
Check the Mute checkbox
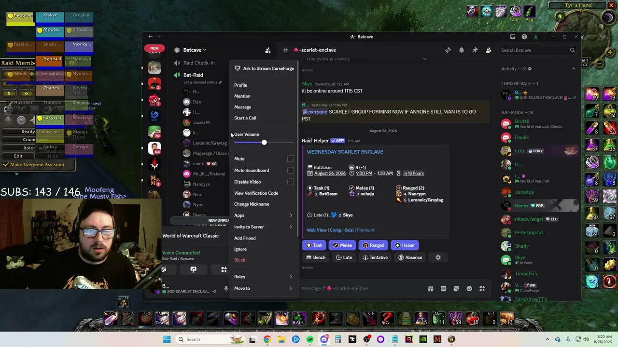(291, 159)
